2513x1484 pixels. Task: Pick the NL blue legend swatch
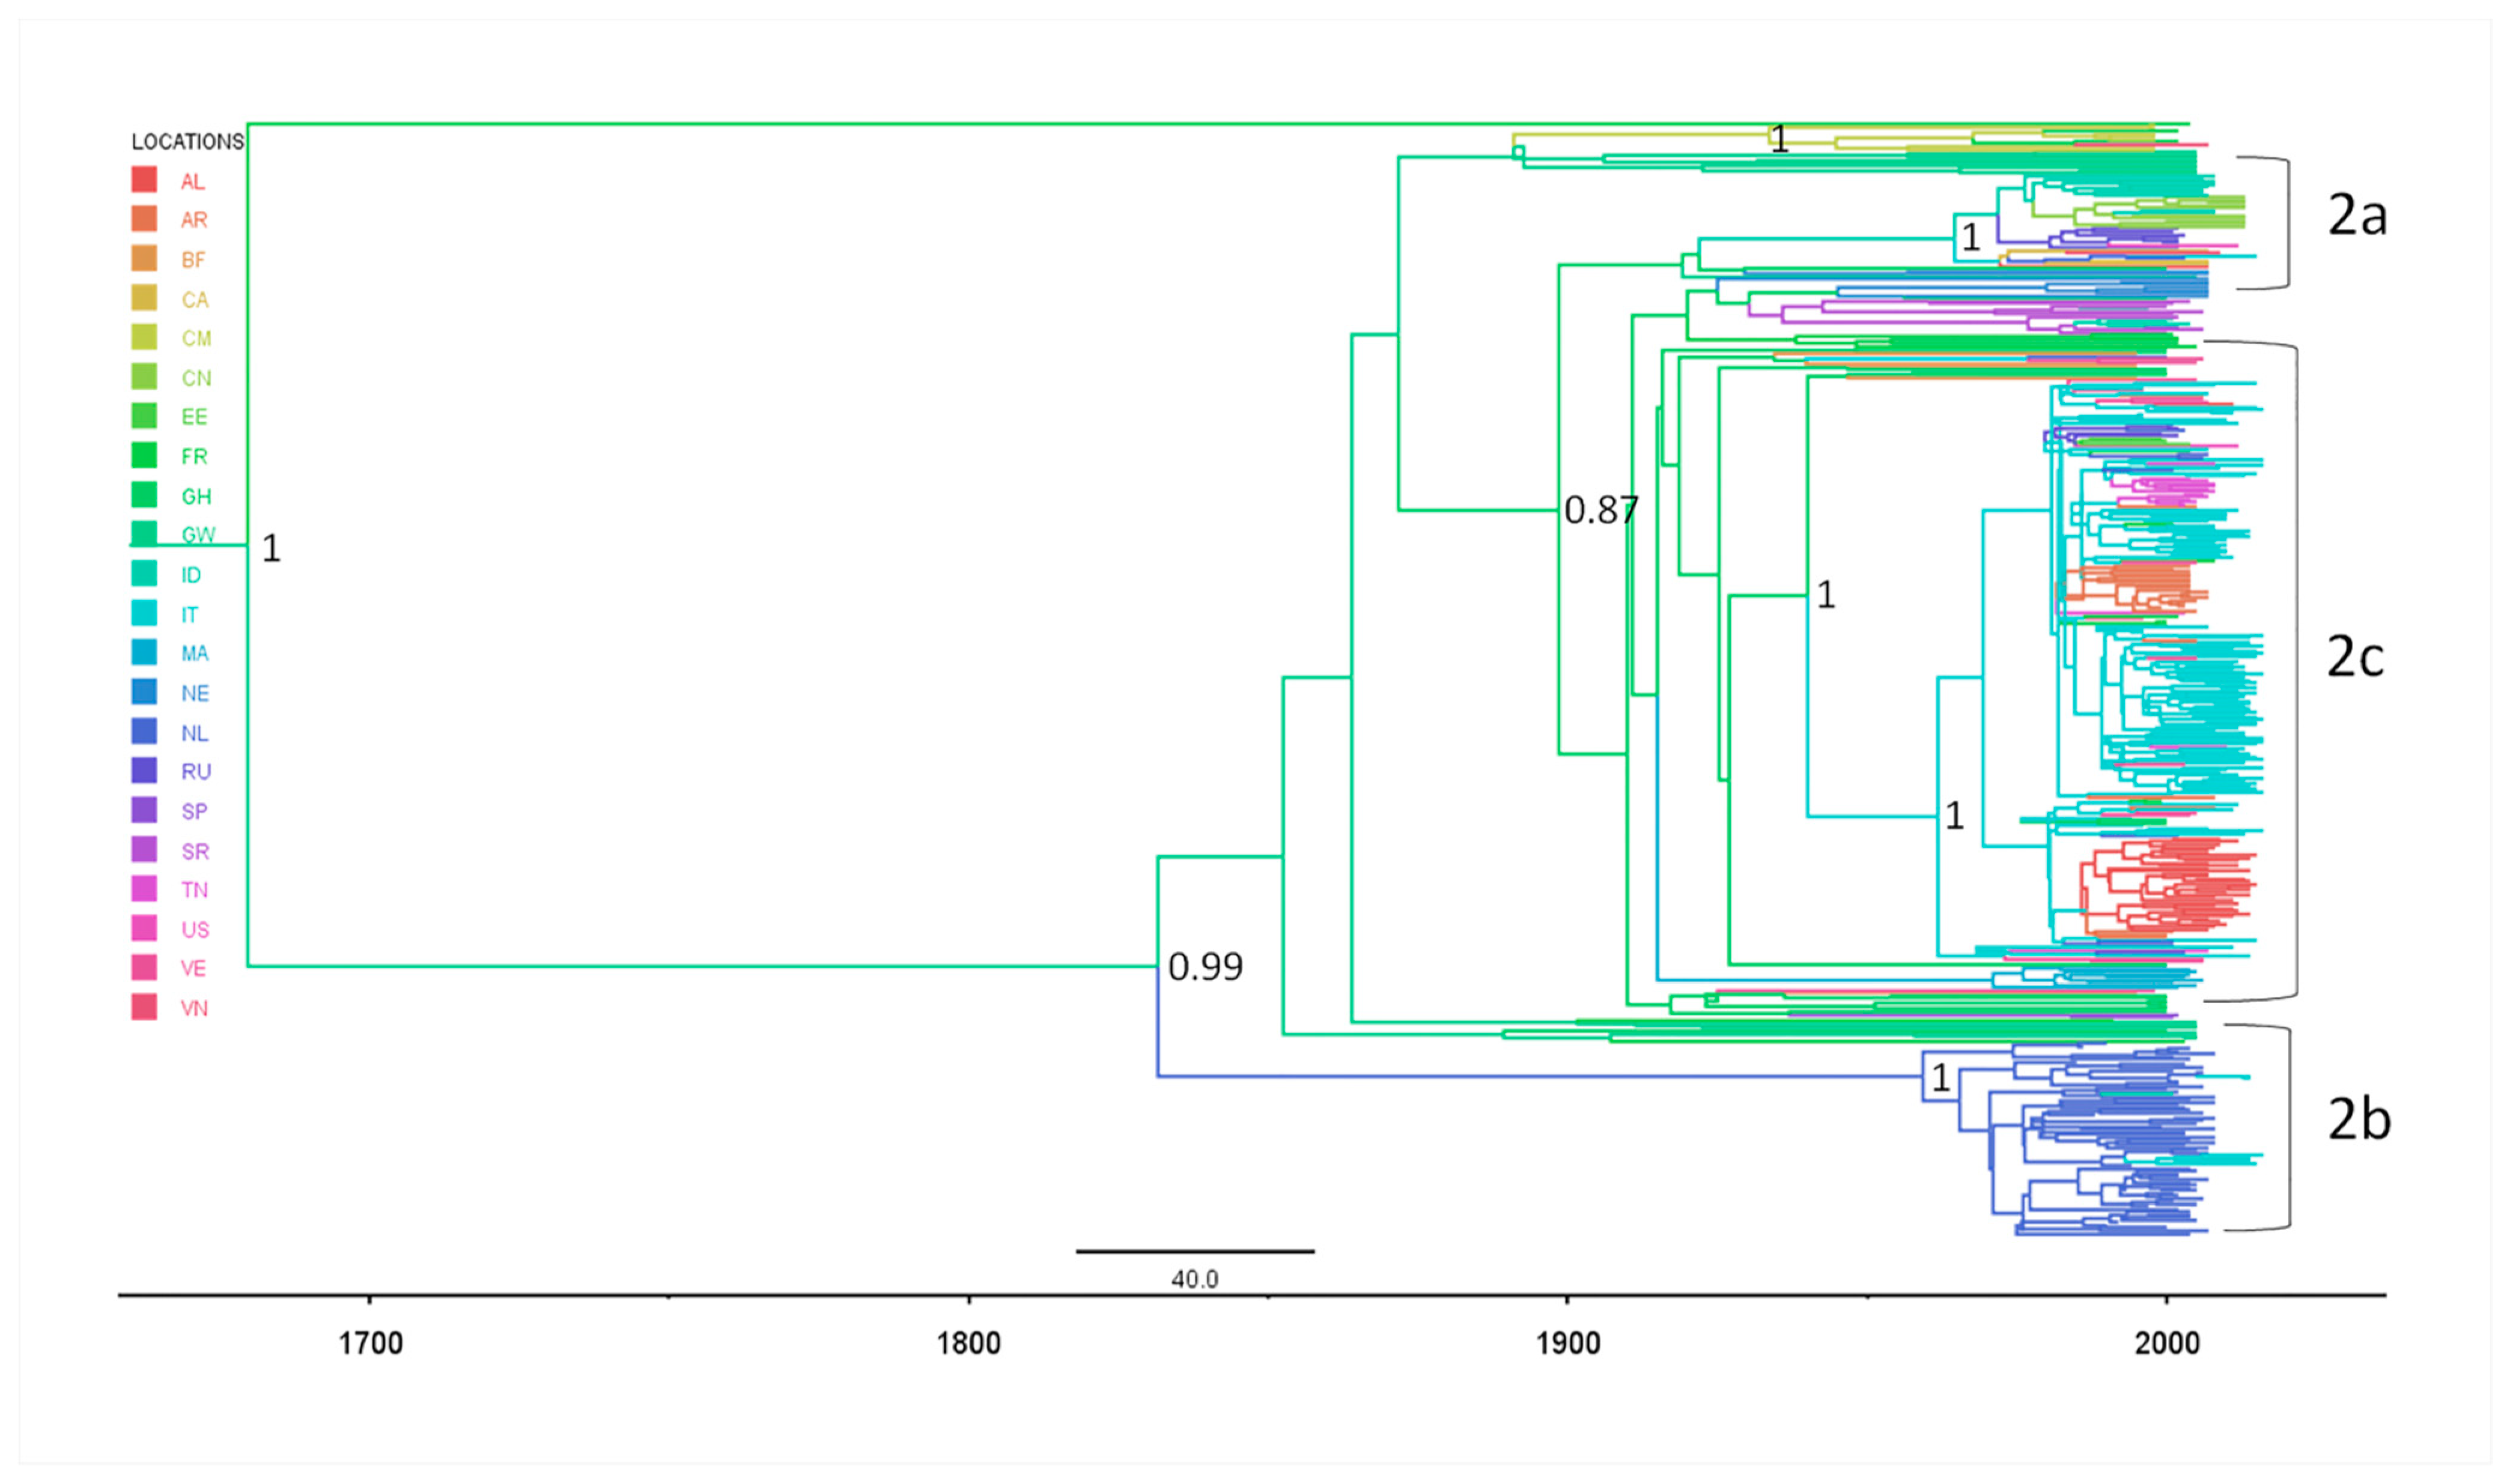pos(144,731)
